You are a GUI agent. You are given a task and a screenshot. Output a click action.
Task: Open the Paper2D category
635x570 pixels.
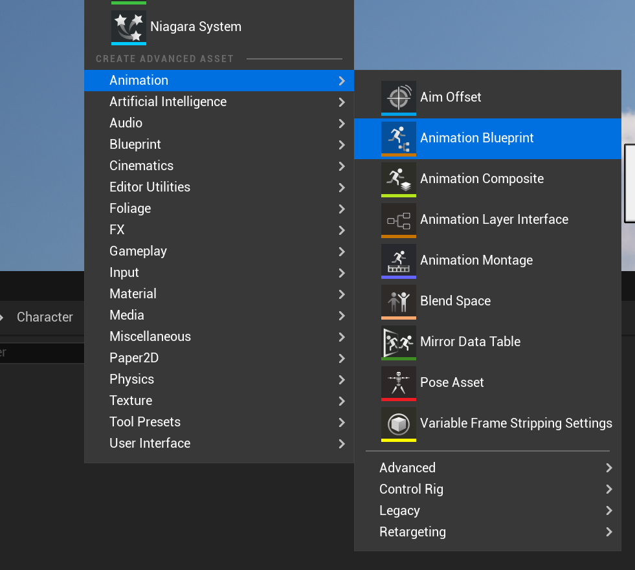219,358
